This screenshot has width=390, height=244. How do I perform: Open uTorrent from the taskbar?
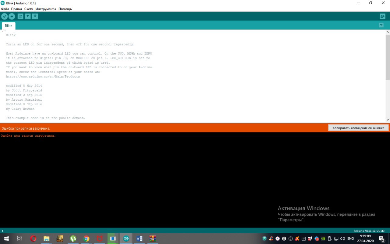click(x=73, y=239)
